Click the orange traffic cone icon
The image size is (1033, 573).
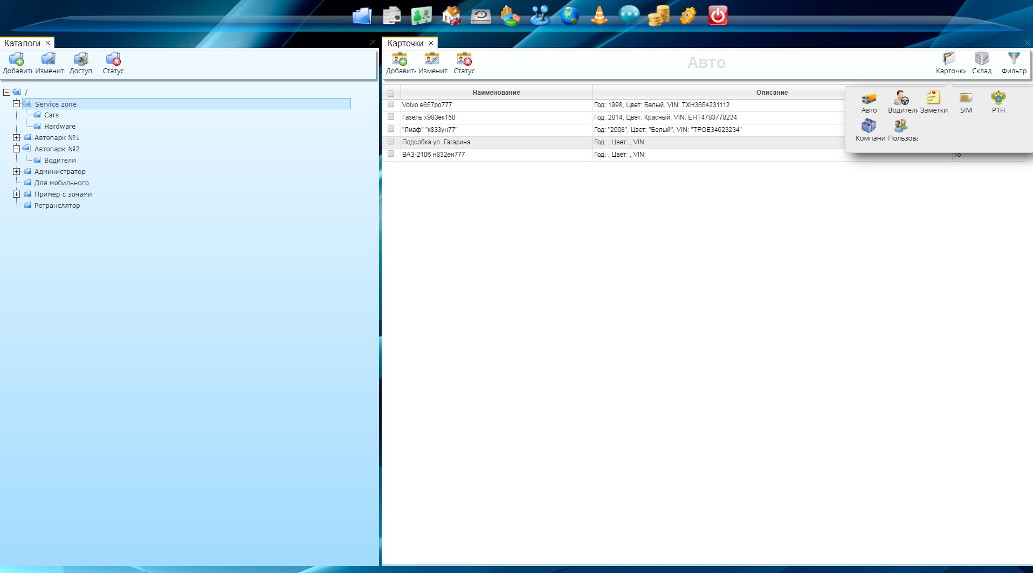pyautogui.click(x=599, y=16)
